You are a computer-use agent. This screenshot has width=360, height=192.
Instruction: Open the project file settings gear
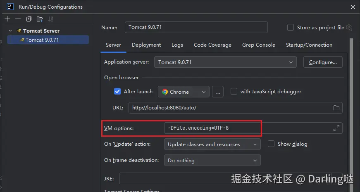349,28
